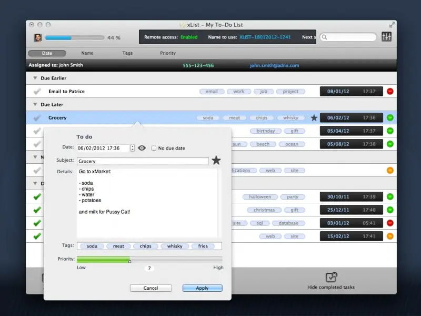This screenshot has width=421, height=316.
Task: Click inside the search field top right
Action: click(350, 37)
